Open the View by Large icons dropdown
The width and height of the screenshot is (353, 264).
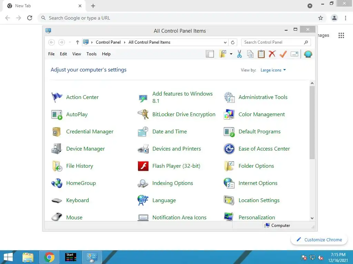(x=273, y=70)
